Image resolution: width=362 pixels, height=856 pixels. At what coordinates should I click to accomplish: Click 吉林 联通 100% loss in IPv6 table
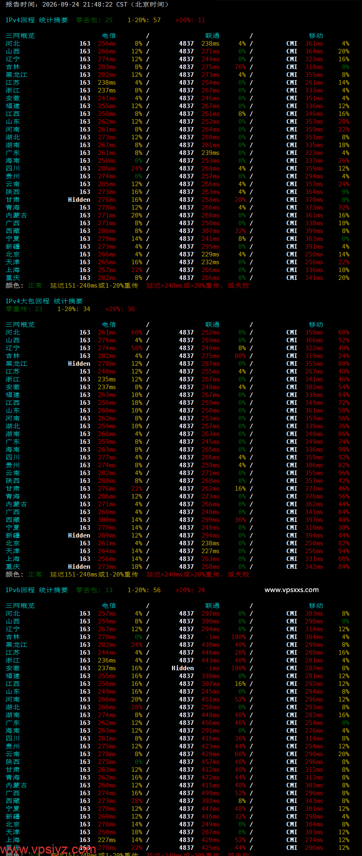(238, 637)
